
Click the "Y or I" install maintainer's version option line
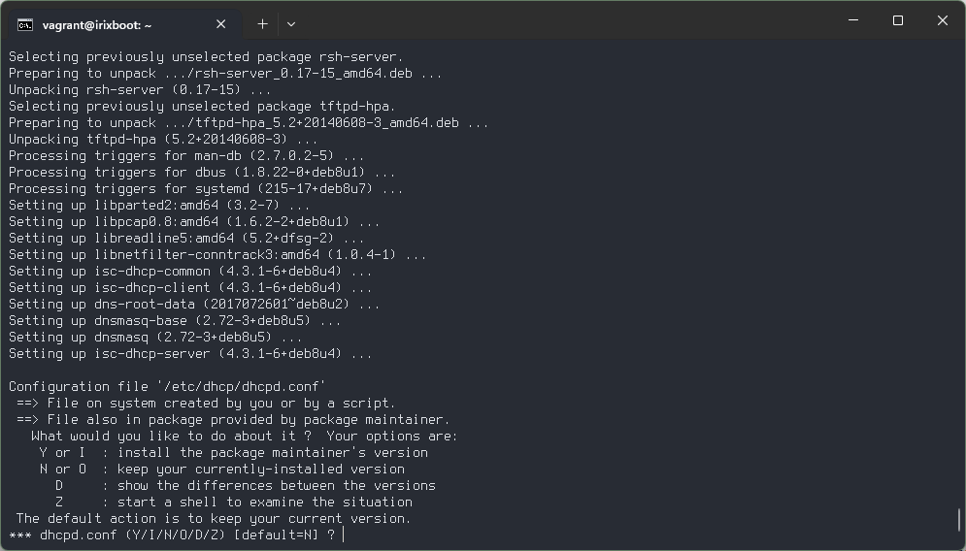[x=234, y=452]
